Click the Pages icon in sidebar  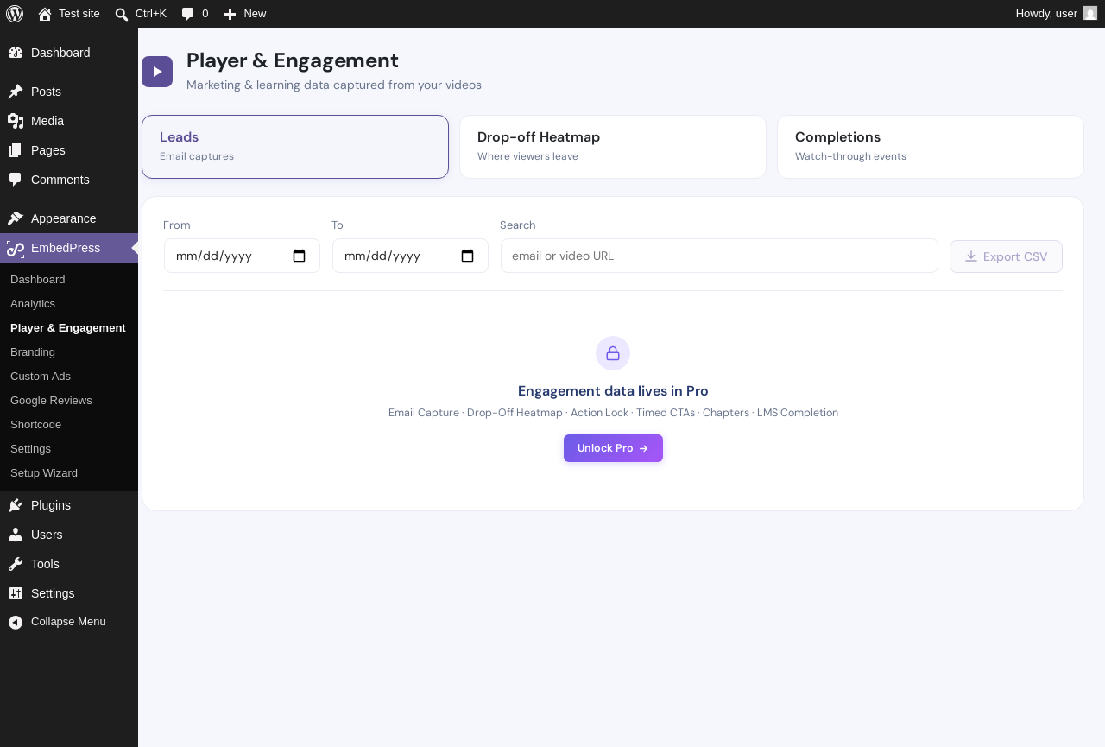(16, 150)
